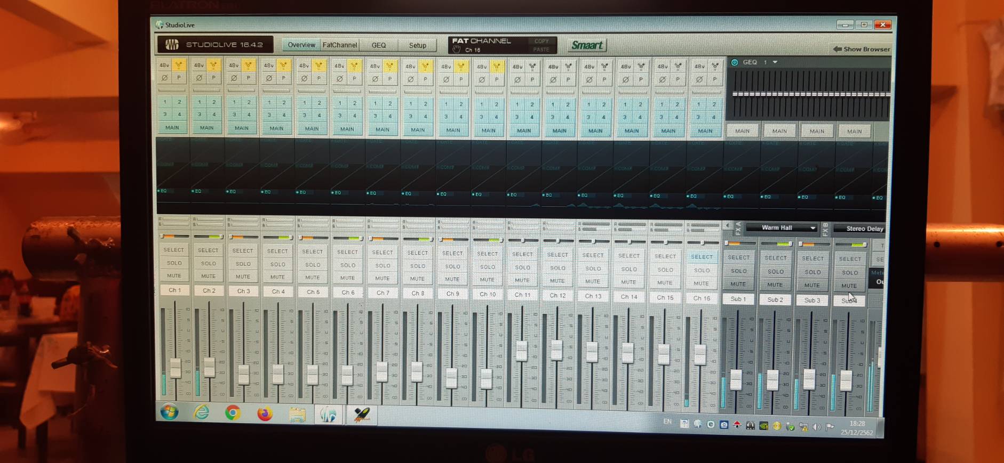Toggle Ch 13 MAIN bus assignment
Screen dimensions: 1004x463
pos(595,131)
